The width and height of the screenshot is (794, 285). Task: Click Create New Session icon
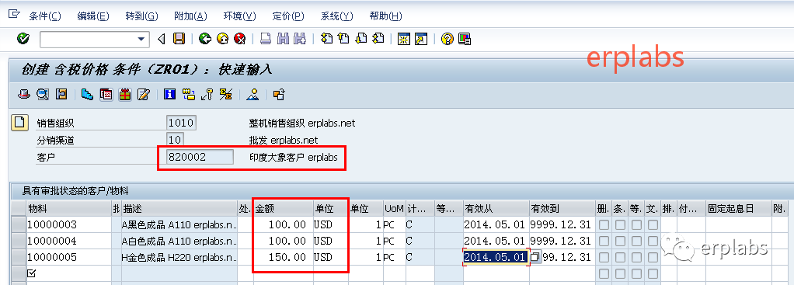403,39
